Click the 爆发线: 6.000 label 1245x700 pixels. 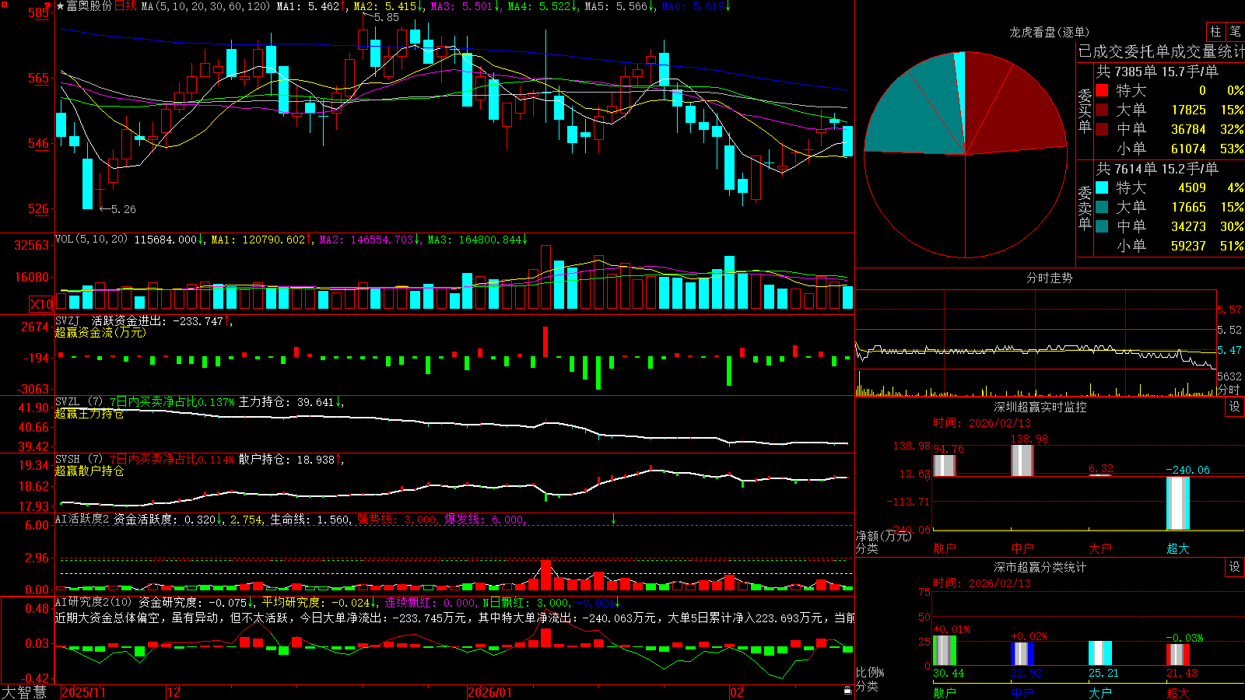click(x=484, y=519)
